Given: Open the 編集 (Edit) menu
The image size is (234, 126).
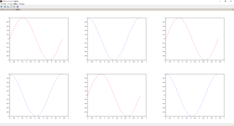Looking at the screenshot, I should (x=16, y=4).
